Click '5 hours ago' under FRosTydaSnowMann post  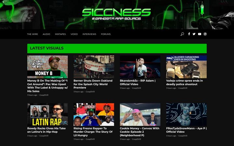click(x=171, y=136)
